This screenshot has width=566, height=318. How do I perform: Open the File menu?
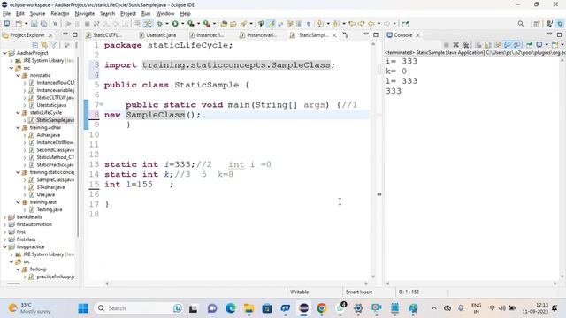pos(6,14)
